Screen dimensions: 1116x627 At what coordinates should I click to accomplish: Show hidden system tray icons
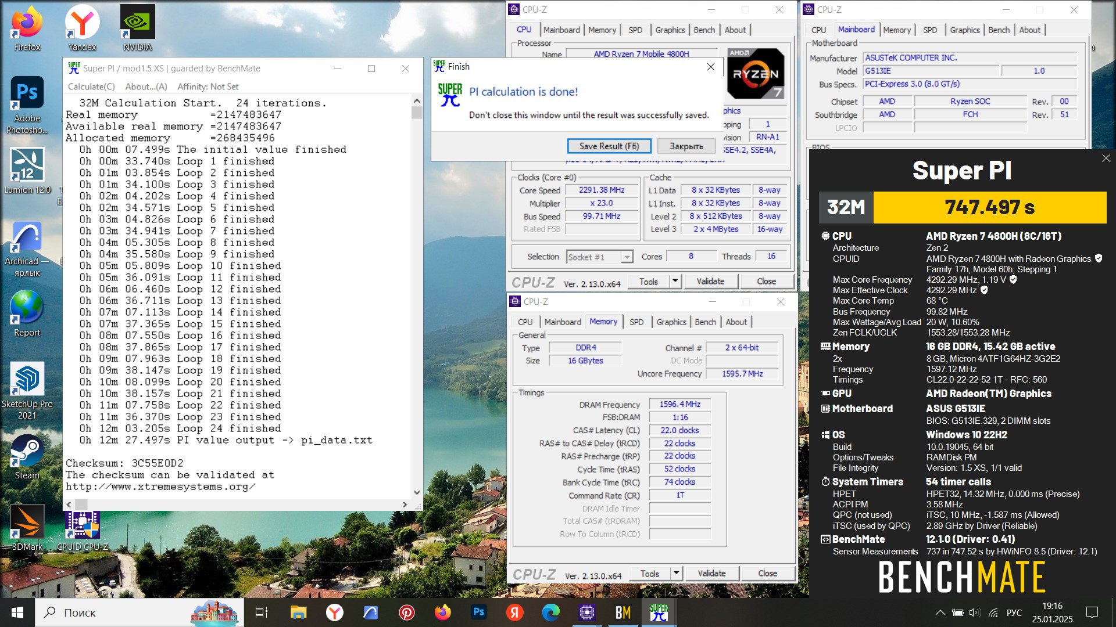click(940, 612)
